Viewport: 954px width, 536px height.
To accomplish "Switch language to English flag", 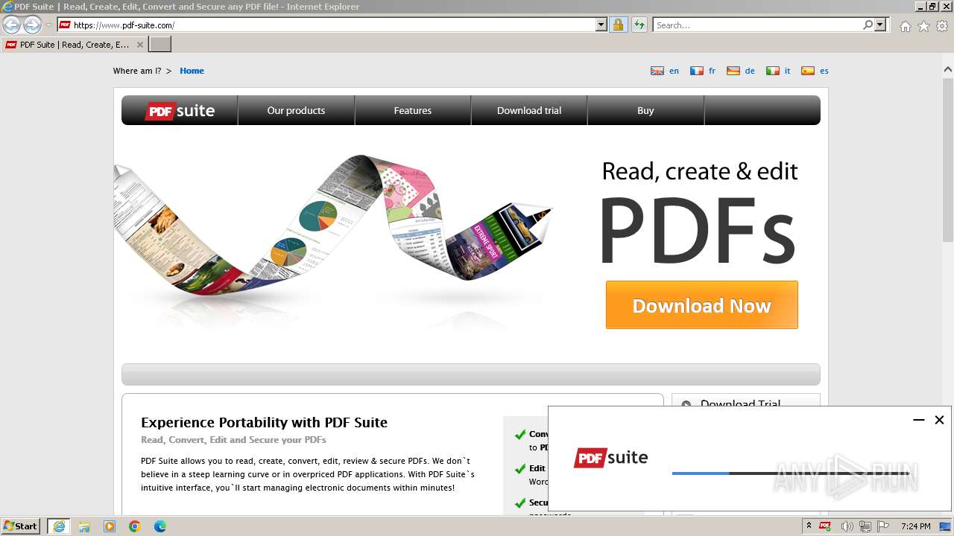I will pos(657,71).
